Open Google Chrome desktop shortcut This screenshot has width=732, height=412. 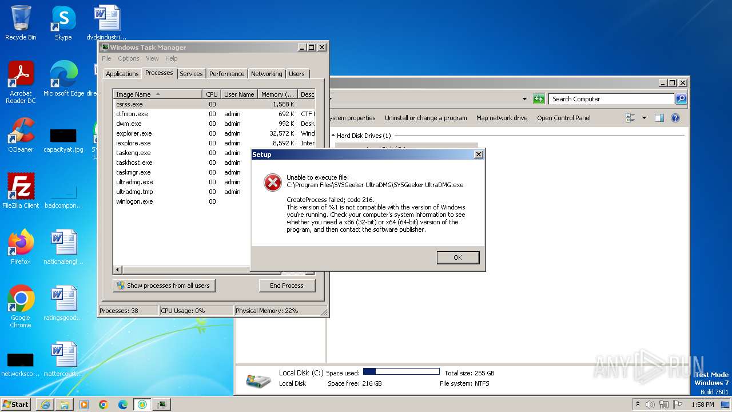pyautogui.click(x=21, y=307)
